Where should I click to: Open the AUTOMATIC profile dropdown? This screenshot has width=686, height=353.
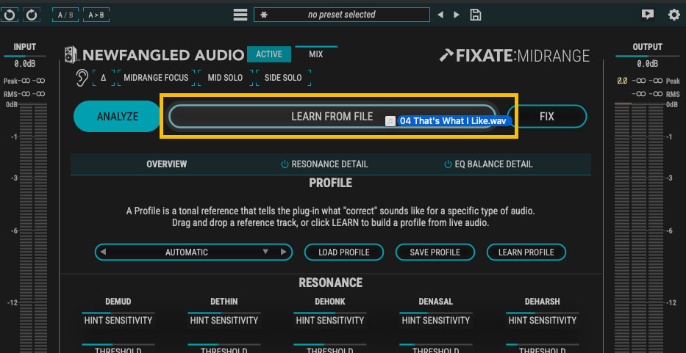coord(193,252)
